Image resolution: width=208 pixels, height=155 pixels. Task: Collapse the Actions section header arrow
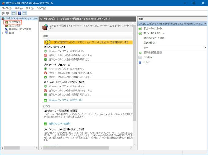(x=205, y=24)
